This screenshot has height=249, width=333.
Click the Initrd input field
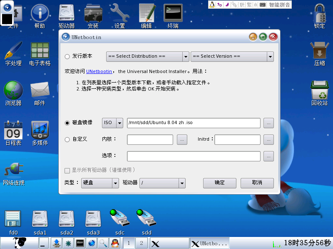(x=237, y=139)
